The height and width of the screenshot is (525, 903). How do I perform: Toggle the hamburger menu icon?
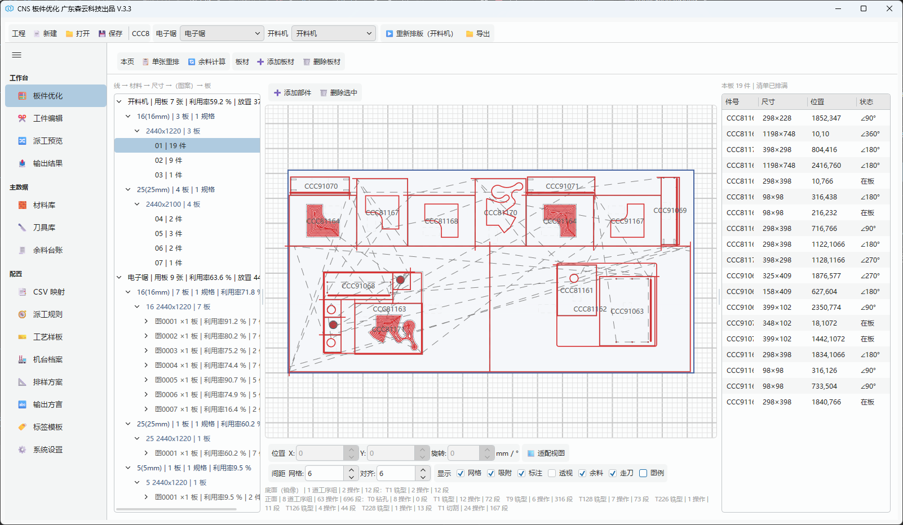(16, 55)
